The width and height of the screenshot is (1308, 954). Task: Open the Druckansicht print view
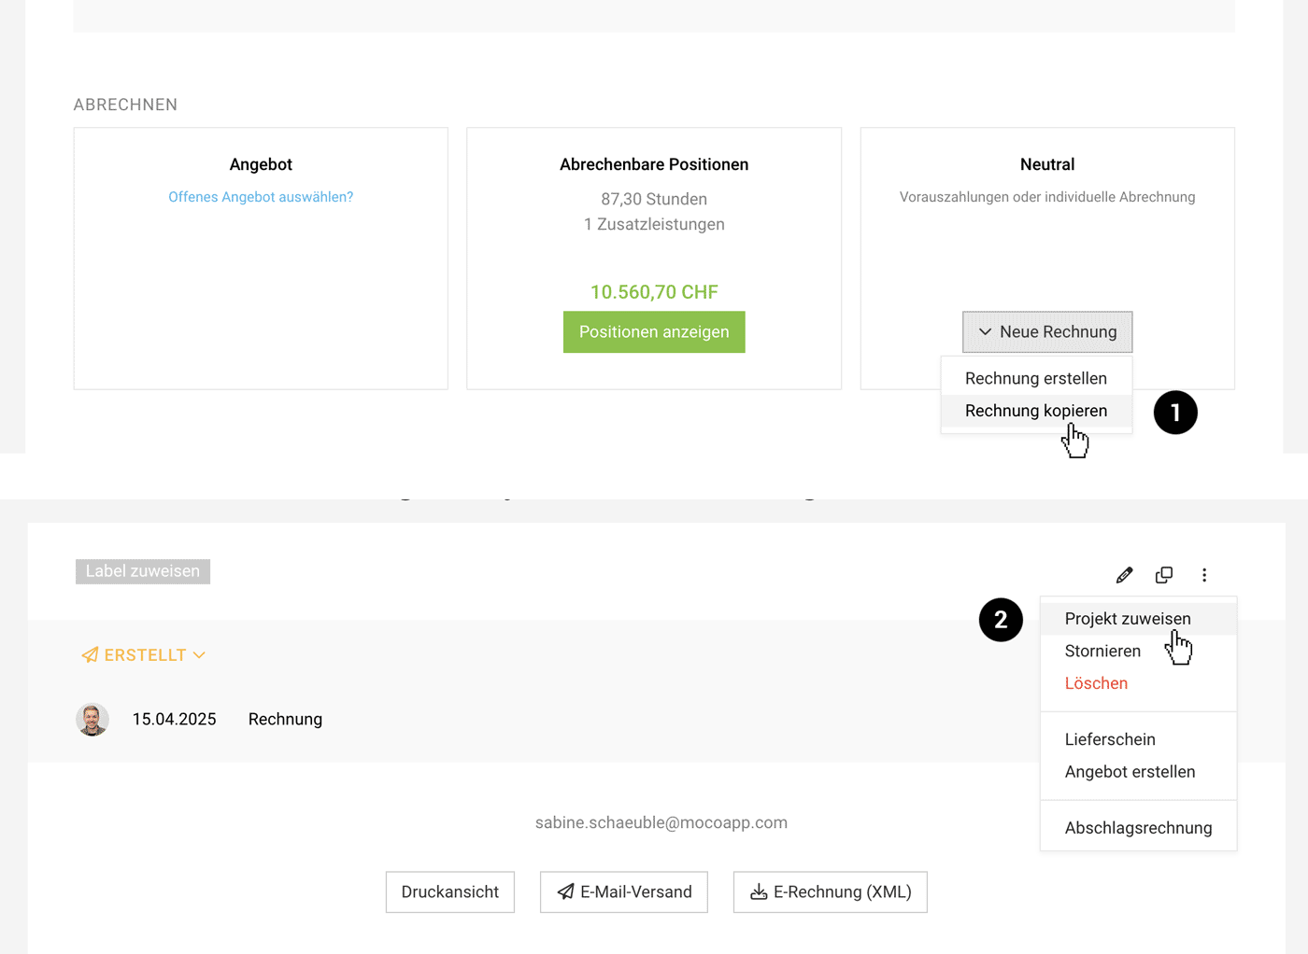[x=450, y=892]
